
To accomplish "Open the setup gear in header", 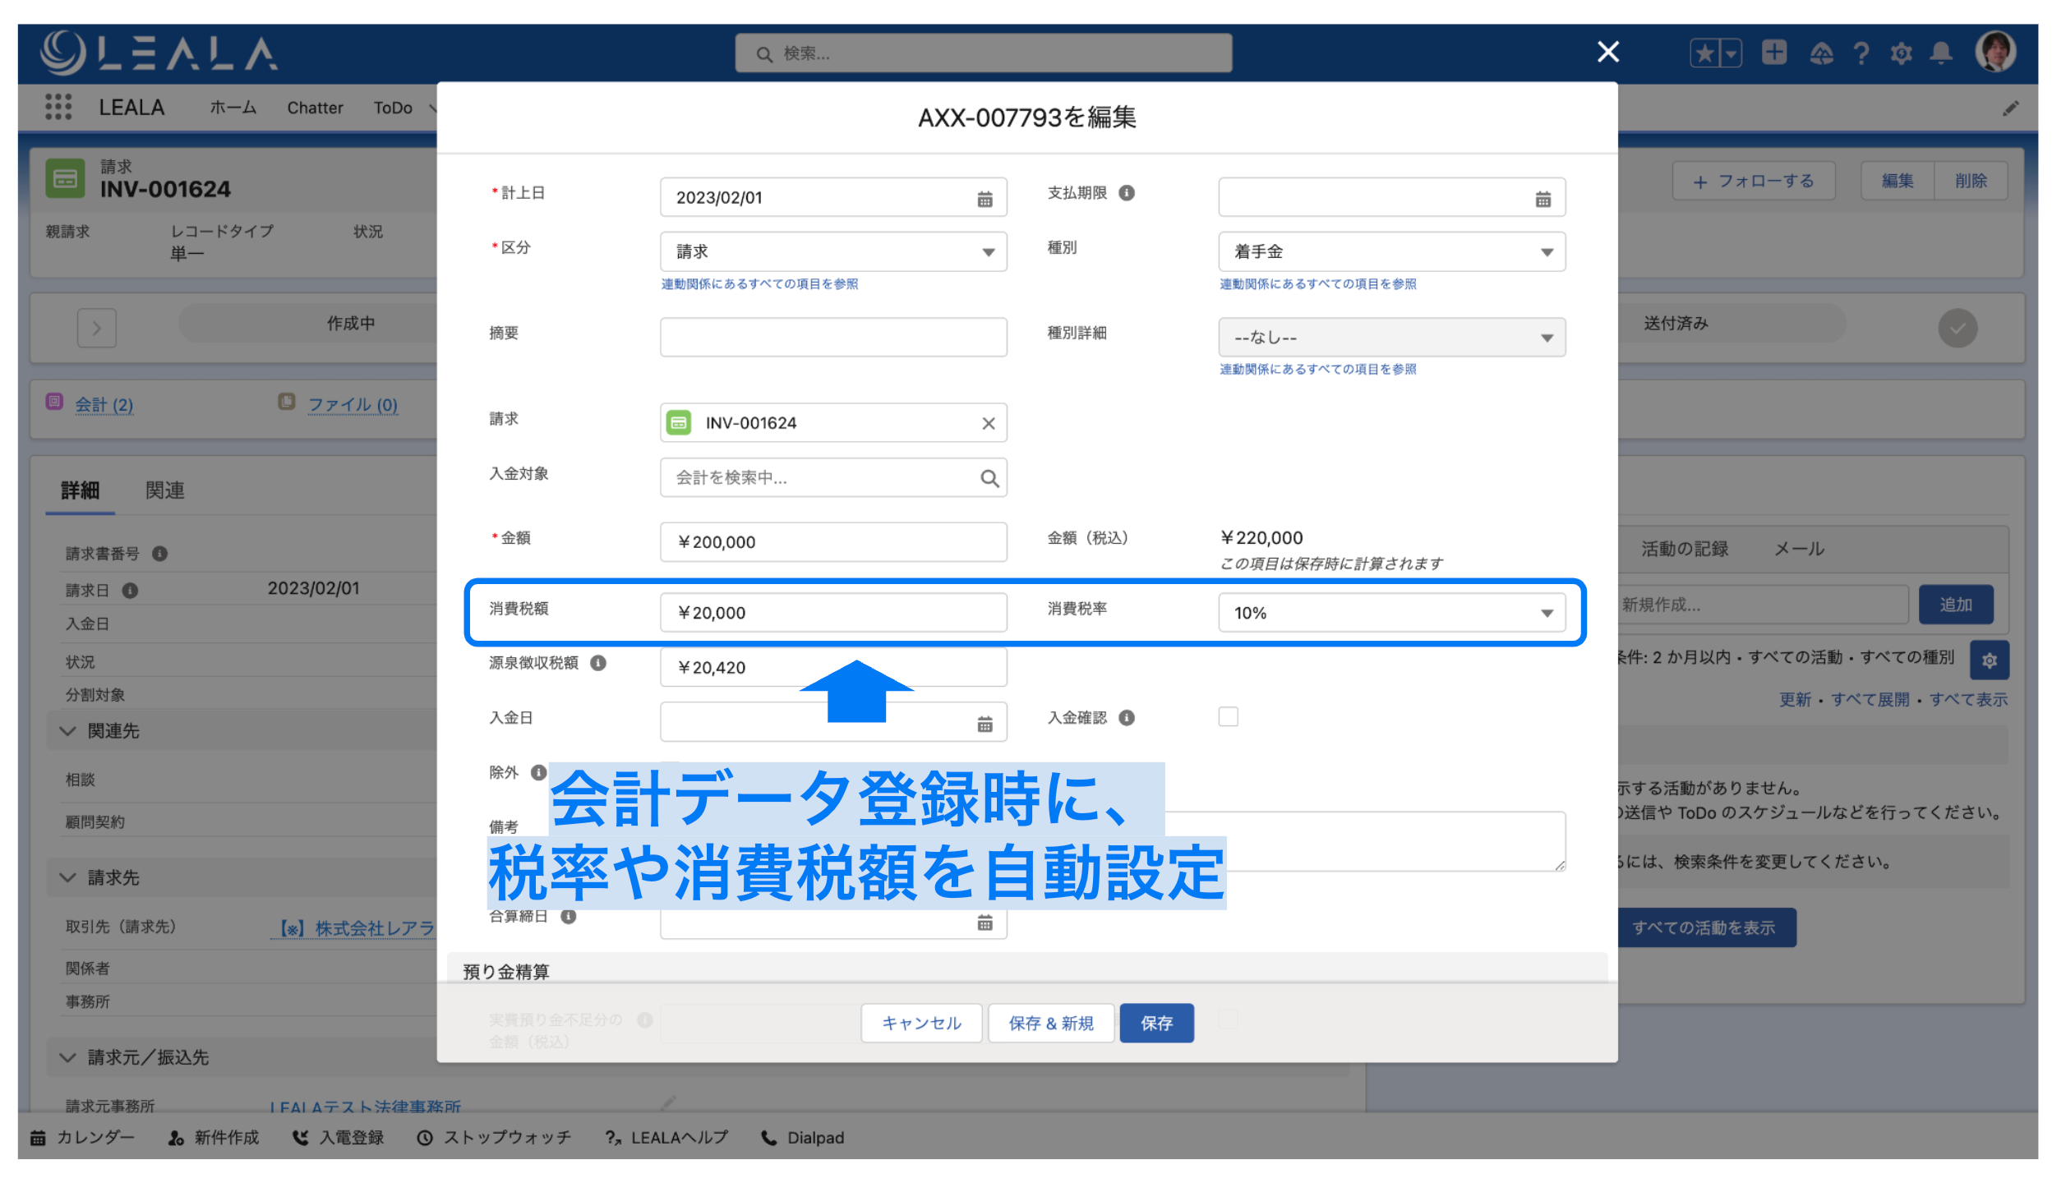I will pos(1900,53).
